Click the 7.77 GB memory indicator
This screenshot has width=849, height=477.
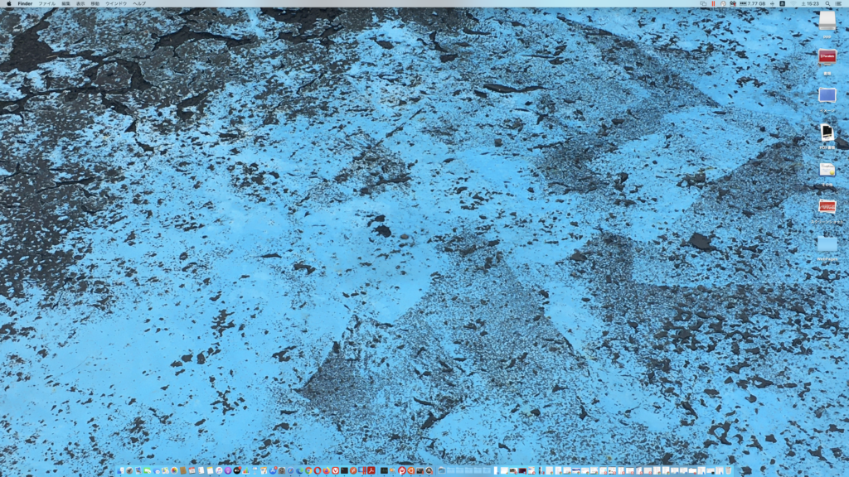click(x=755, y=3)
